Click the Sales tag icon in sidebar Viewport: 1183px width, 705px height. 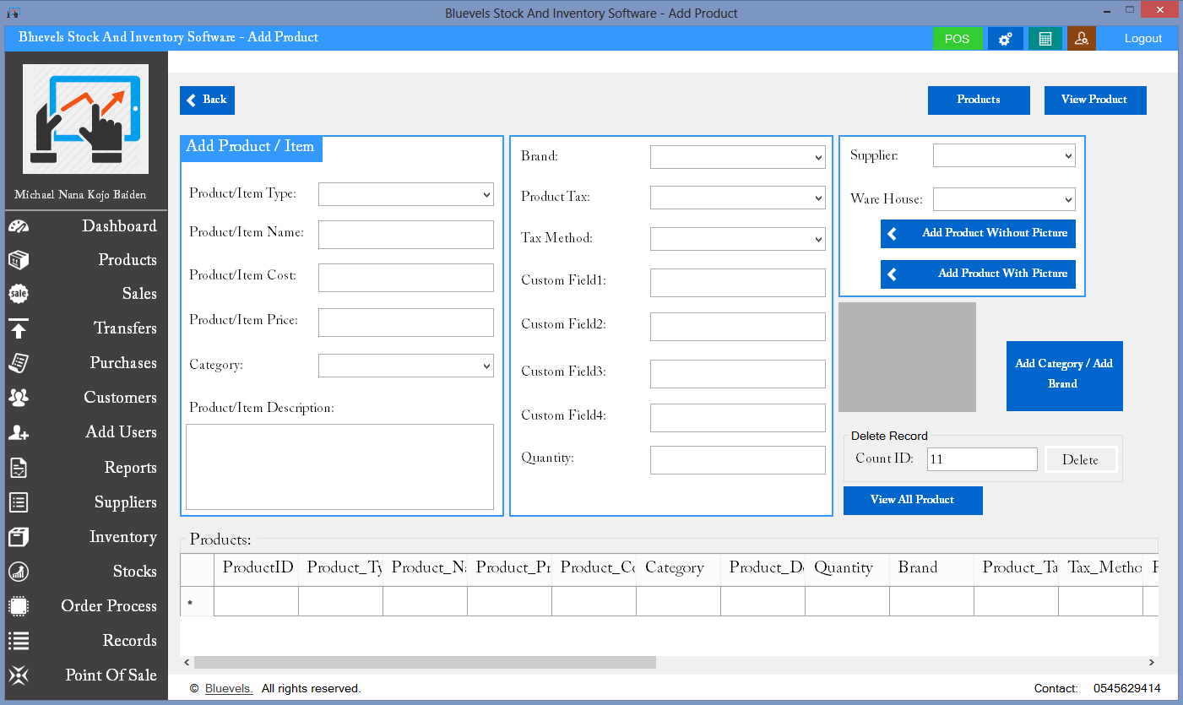[x=19, y=294]
